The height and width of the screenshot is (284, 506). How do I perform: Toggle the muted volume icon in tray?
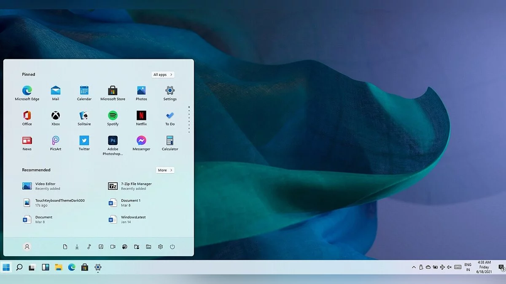pos(449,267)
